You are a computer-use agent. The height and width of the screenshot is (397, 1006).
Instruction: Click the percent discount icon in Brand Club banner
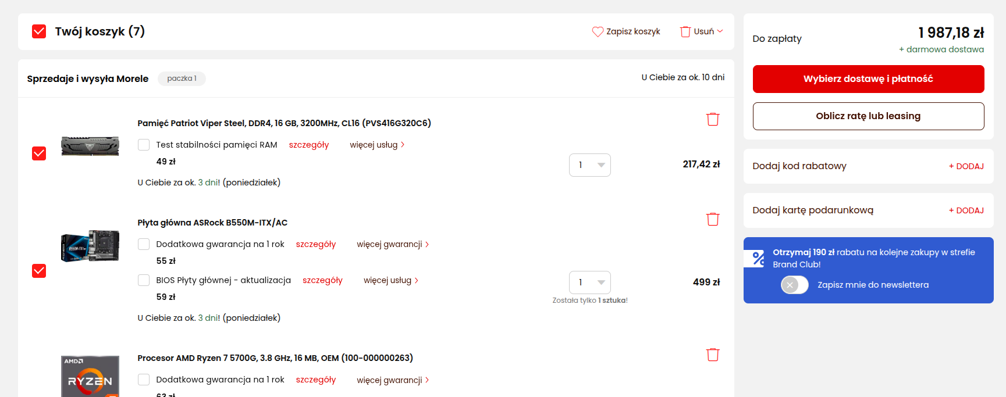pyautogui.click(x=758, y=258)
